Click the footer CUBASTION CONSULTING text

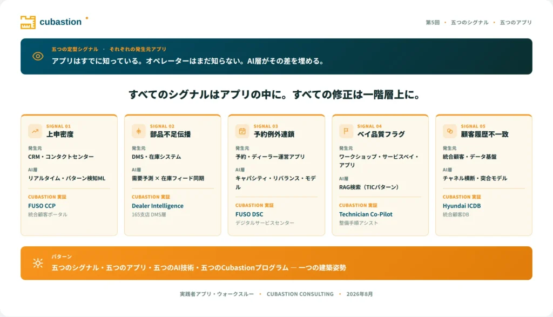point(300,294)
